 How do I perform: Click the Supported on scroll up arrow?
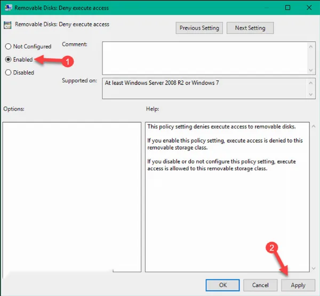click(x=311, y=83)
